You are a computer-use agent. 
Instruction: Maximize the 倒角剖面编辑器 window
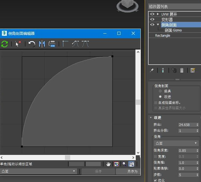pyautogui.click(x=119, y=33)
